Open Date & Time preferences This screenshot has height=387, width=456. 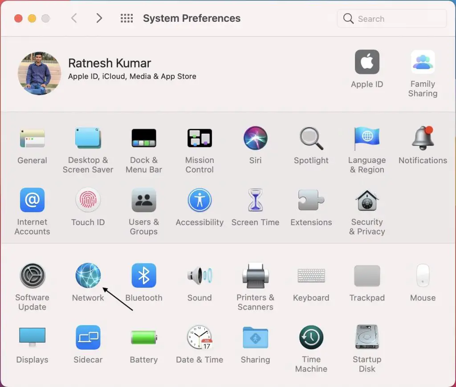(199, 337)
